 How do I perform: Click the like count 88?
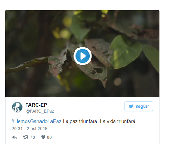[49, 137]
